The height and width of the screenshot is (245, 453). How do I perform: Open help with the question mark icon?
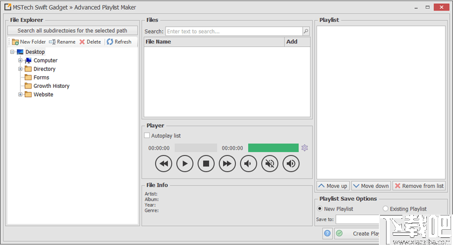tap(327, 234)
